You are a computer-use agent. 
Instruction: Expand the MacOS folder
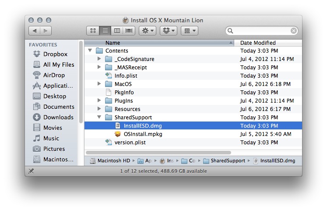99,84
